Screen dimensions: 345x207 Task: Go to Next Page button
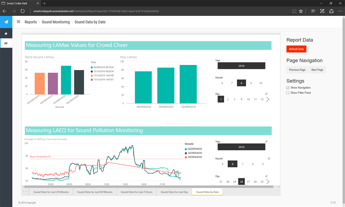[317, 70]
